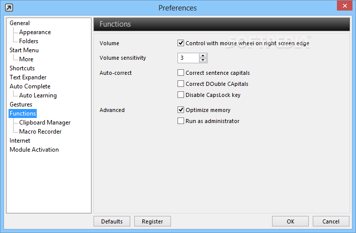Enable Correct DOuble CApitals option
The image size is (356, 233).
click(181, 84)
